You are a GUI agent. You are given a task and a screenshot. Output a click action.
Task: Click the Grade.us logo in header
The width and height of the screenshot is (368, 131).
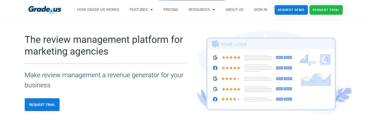[x=45, y=10]
